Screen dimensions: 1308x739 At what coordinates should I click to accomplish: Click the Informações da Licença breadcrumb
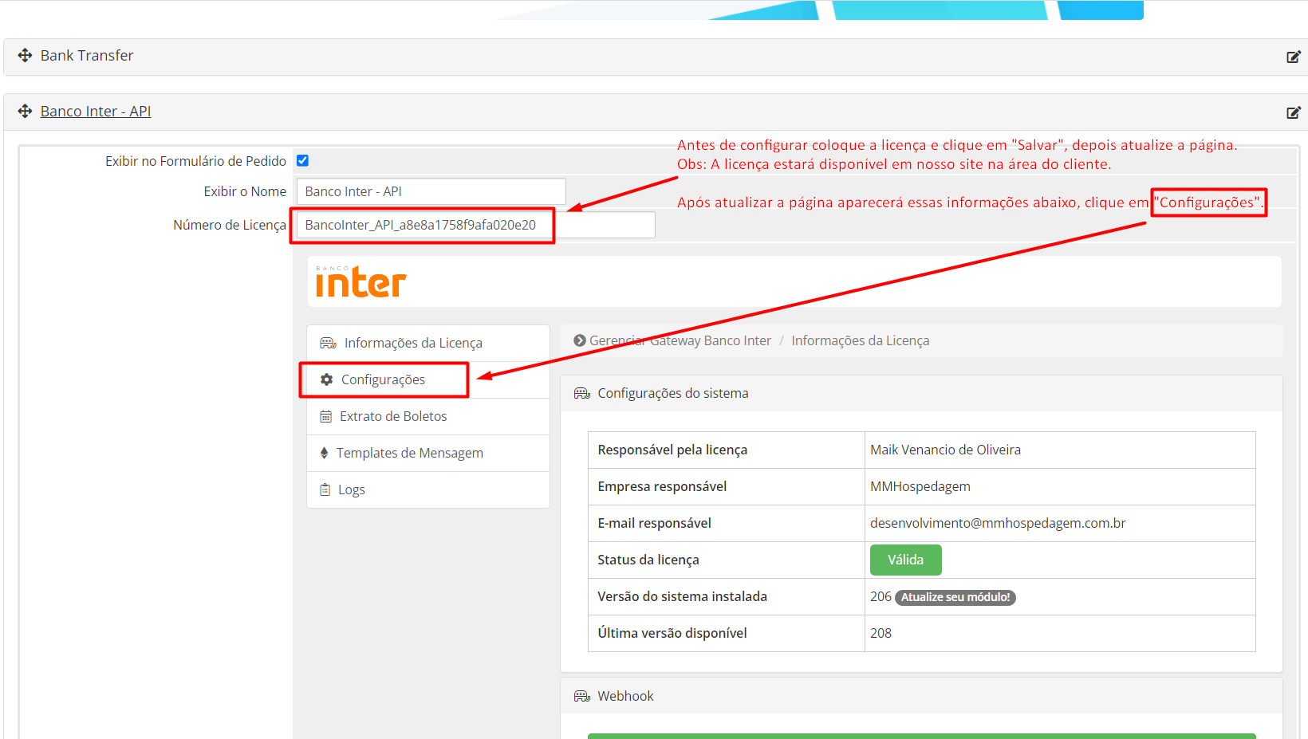(860, 340)
